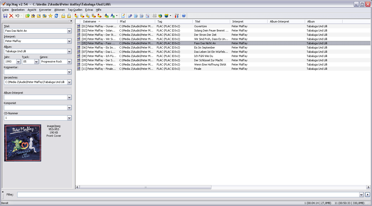372x206 pixels.
Task: Open the Track number dropdown
Action: tap(36, 61)
